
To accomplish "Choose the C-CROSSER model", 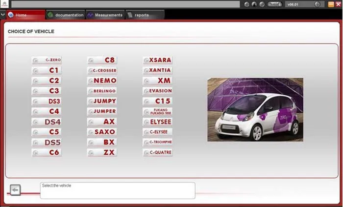I will pos(102,70).
